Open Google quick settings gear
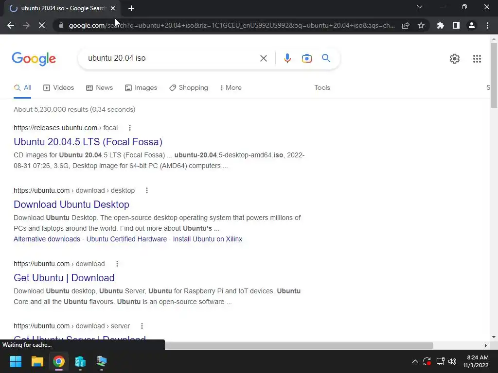Image resolution: width=498 pixels, height=373 pixels. point(455,59)
